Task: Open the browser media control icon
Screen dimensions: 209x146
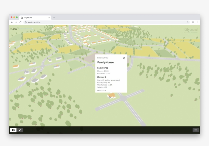Action: pos(193,22)
